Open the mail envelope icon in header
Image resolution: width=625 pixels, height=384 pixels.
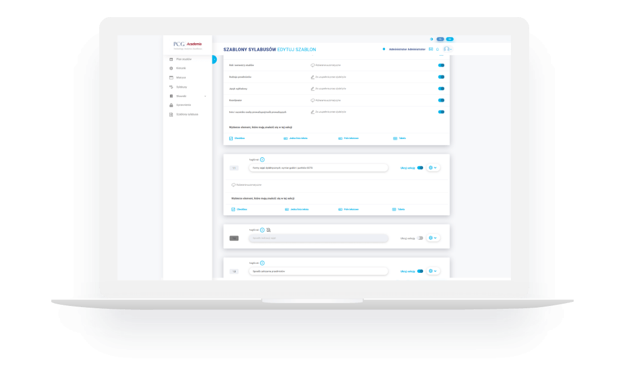(431, 49)
